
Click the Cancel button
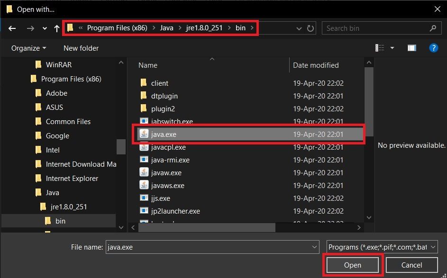point(411,265)
